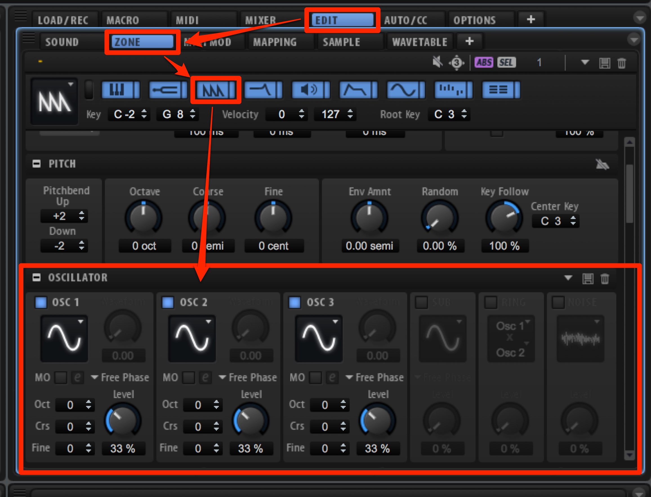The height and width of the screenshot is (497, 651).
Task: Toggle the OSC 3 enable box
Action: point(295,302)
